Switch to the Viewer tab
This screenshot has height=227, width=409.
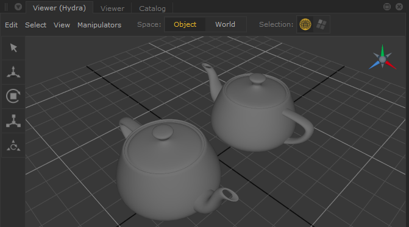pos(112,9)
